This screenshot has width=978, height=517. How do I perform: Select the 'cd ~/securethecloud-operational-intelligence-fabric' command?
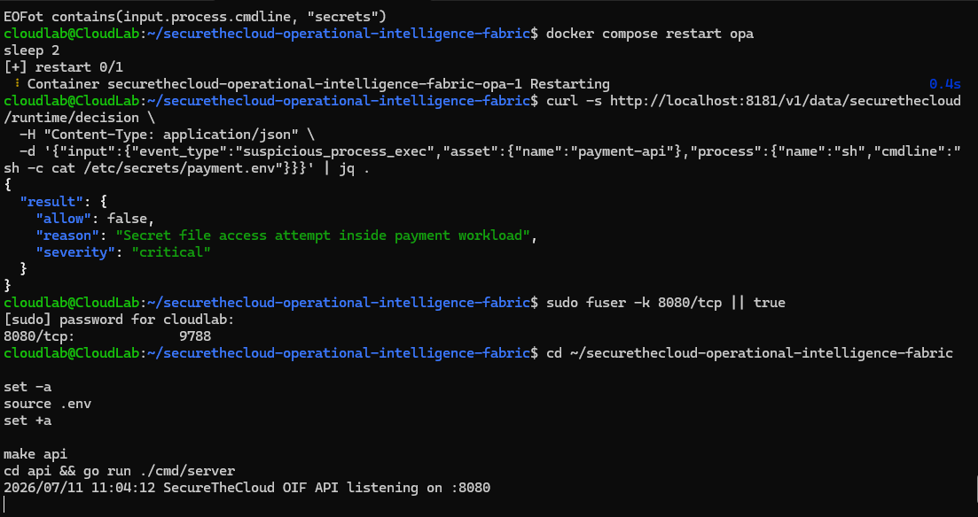(749, 352)
